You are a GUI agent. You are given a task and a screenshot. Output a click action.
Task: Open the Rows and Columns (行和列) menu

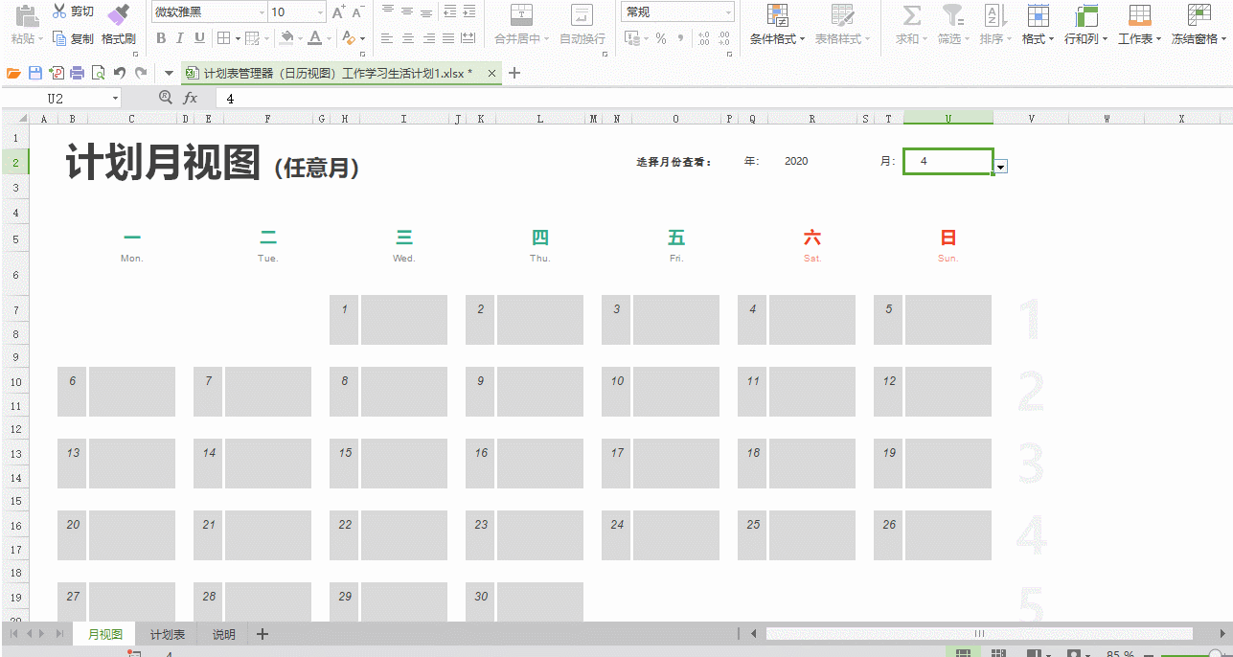(x=1086, y=25)
